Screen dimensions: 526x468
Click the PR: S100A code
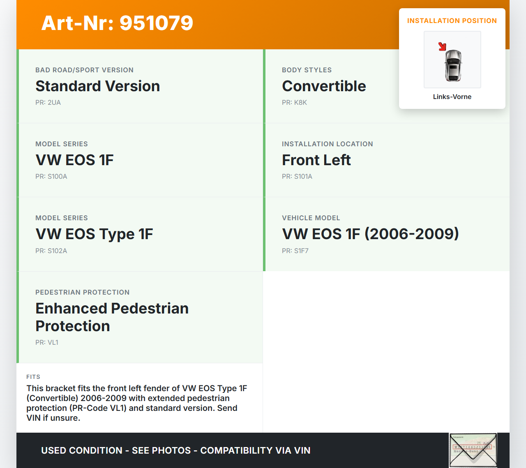coord(51,176)
